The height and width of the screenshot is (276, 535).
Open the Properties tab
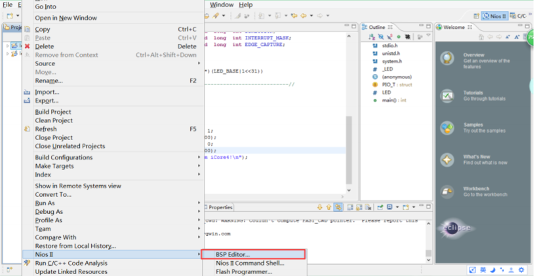[x=220, y=207]
